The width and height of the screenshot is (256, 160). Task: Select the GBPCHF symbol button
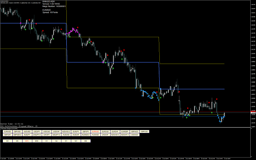pyautogui.click(x=7, y=135)
